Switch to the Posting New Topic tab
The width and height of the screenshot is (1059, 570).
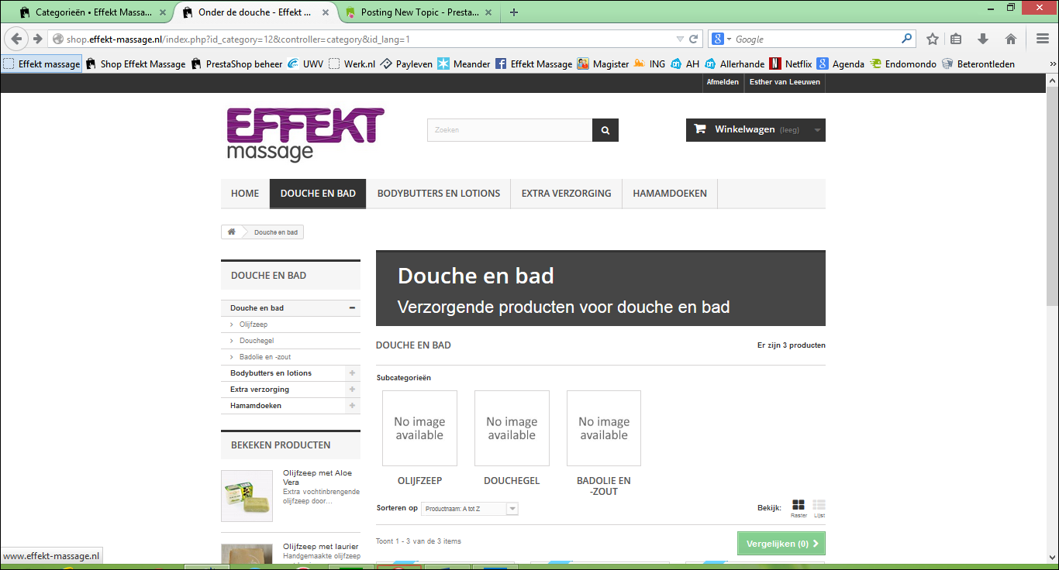click(419, 12)
